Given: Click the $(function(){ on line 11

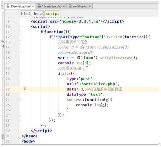Looking at the screenshot, I should 55,32.
